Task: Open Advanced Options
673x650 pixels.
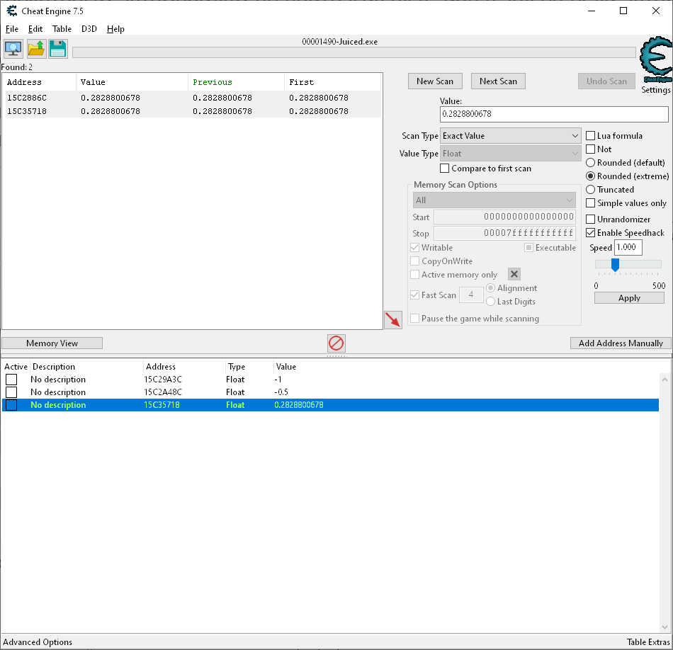Action: click(x=38, y=642)
